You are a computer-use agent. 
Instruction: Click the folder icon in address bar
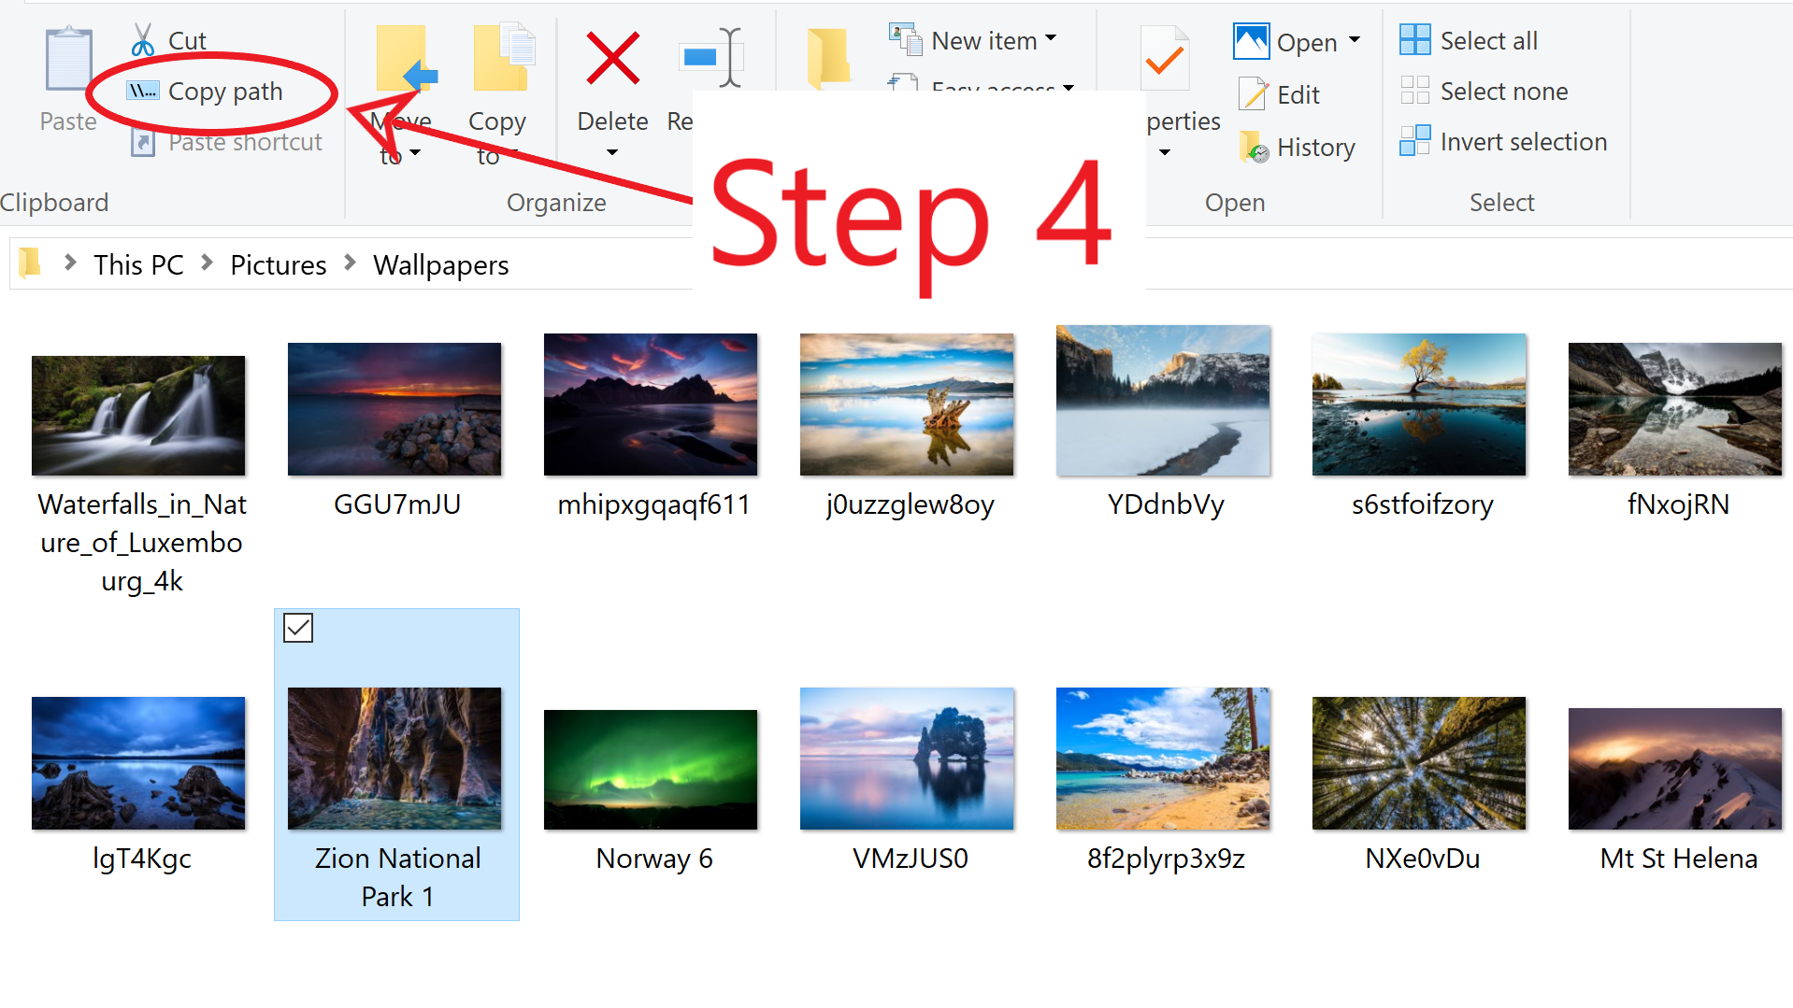[x=30, y=263]
